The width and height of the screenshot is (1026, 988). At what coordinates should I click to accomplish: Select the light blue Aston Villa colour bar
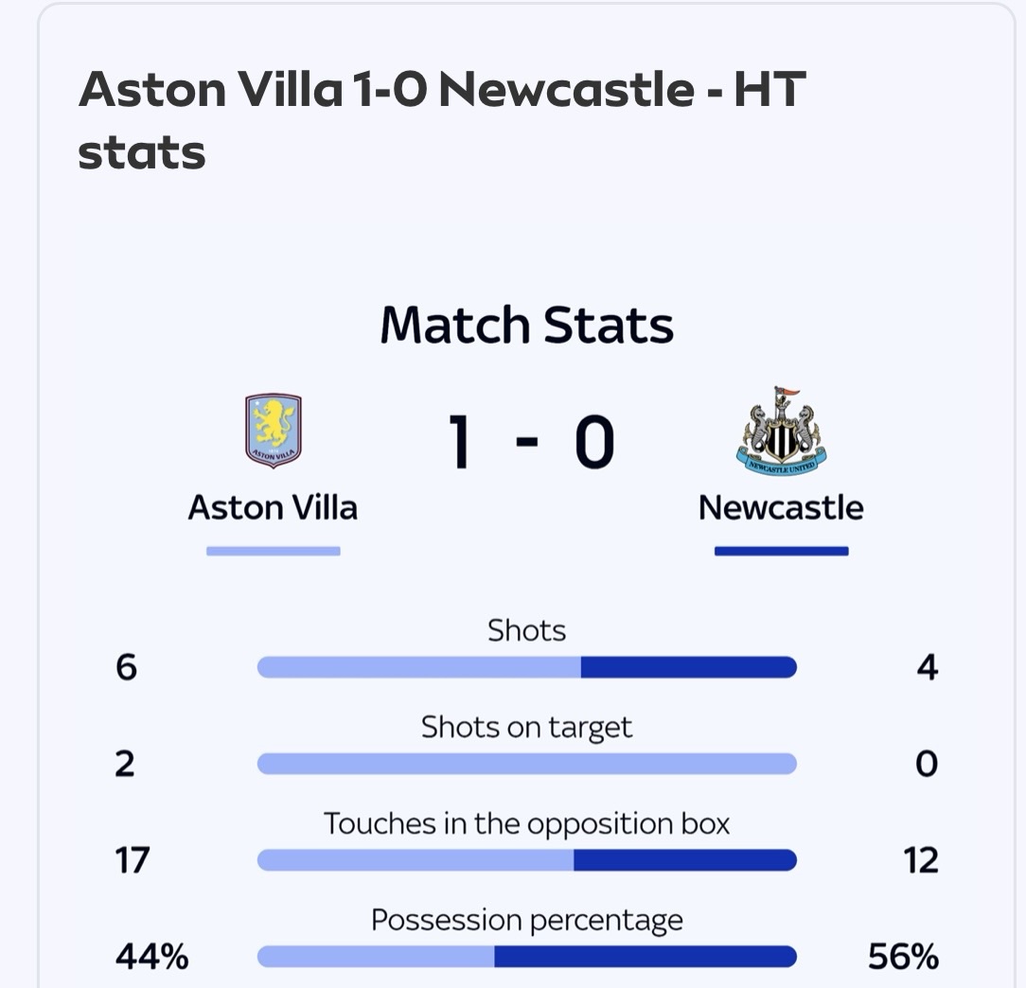coord(273,551)
